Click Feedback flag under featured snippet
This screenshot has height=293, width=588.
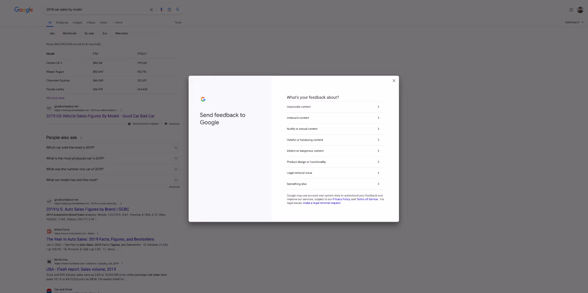[x=172, y=124]
